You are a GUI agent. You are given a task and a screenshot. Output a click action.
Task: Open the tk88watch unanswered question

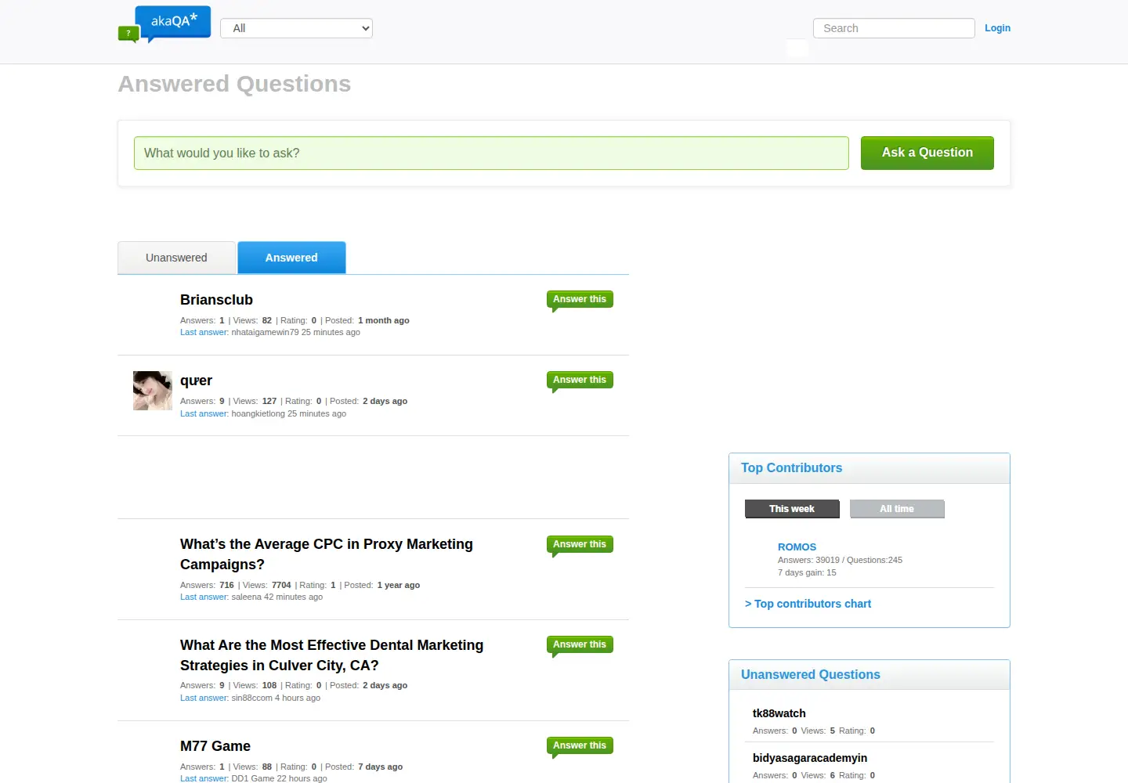(779, 713)
